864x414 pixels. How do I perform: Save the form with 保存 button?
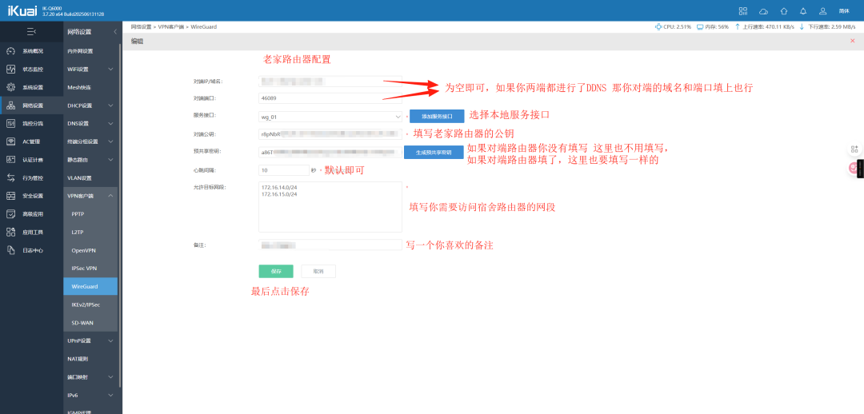click(276, 272)
